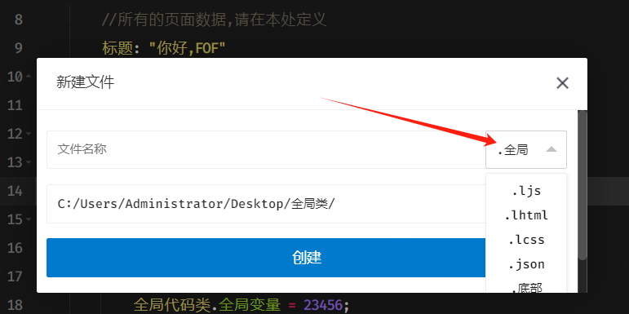Click 全局变量 in the code line

pyautogui.click(x=249, y=305)
